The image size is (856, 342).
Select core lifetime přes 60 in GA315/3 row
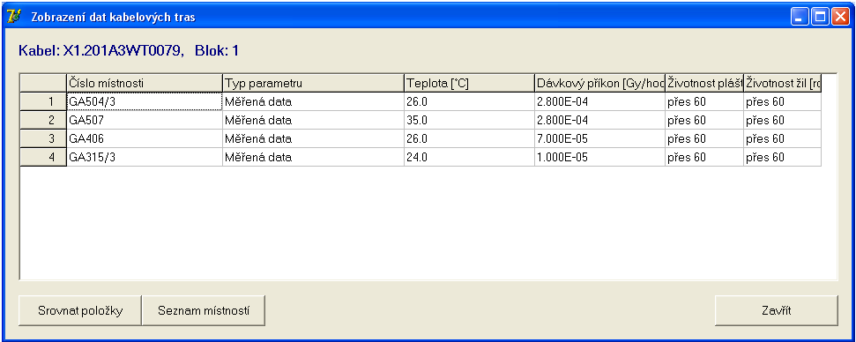(x=783, y=157)
